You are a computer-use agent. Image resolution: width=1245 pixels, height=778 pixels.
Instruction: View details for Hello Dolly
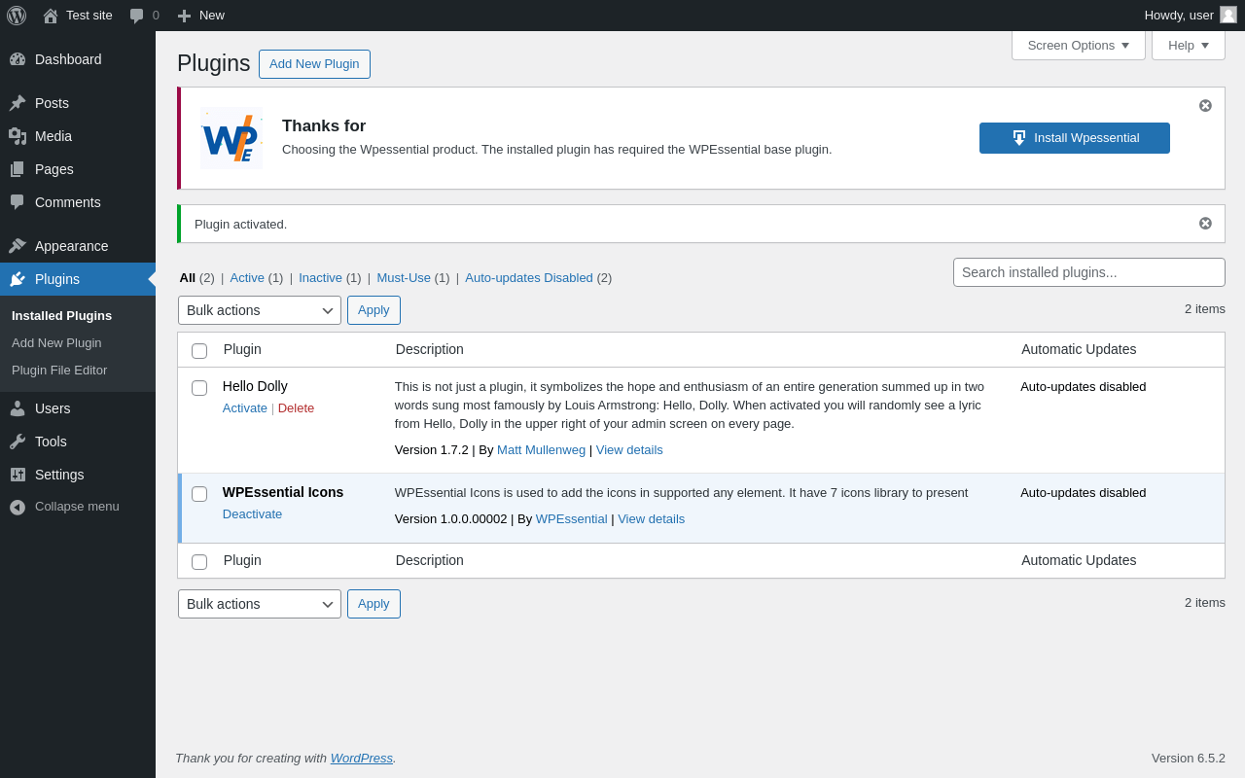(x=629, y=450)
